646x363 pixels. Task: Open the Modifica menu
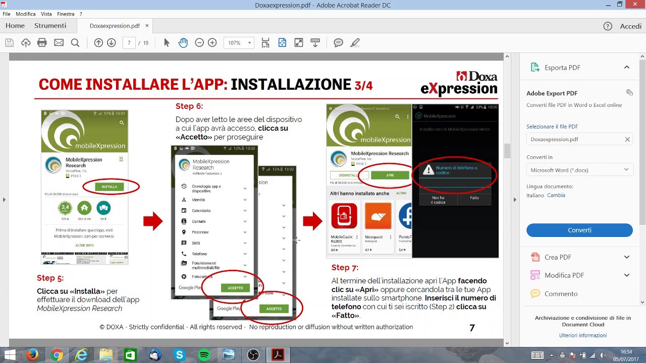(x=26, y=14)
